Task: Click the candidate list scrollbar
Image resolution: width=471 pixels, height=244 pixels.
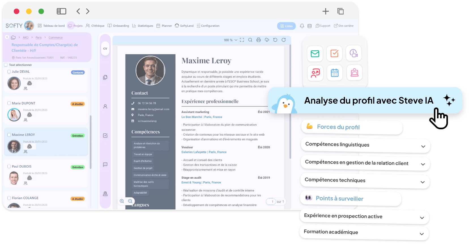Action: tap(91, 142)
